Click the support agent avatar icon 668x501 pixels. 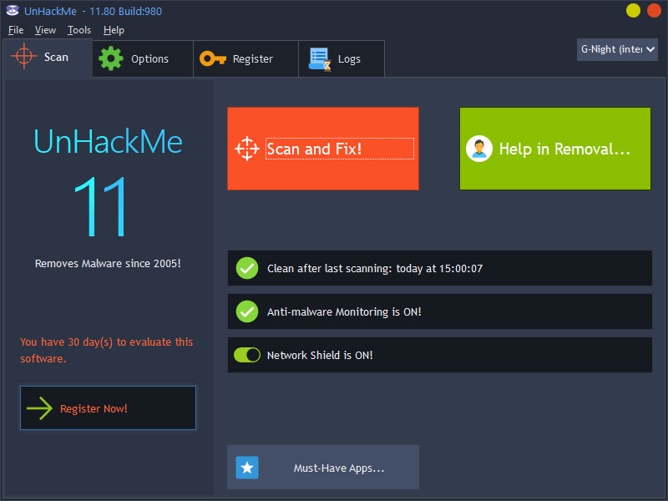479,149
